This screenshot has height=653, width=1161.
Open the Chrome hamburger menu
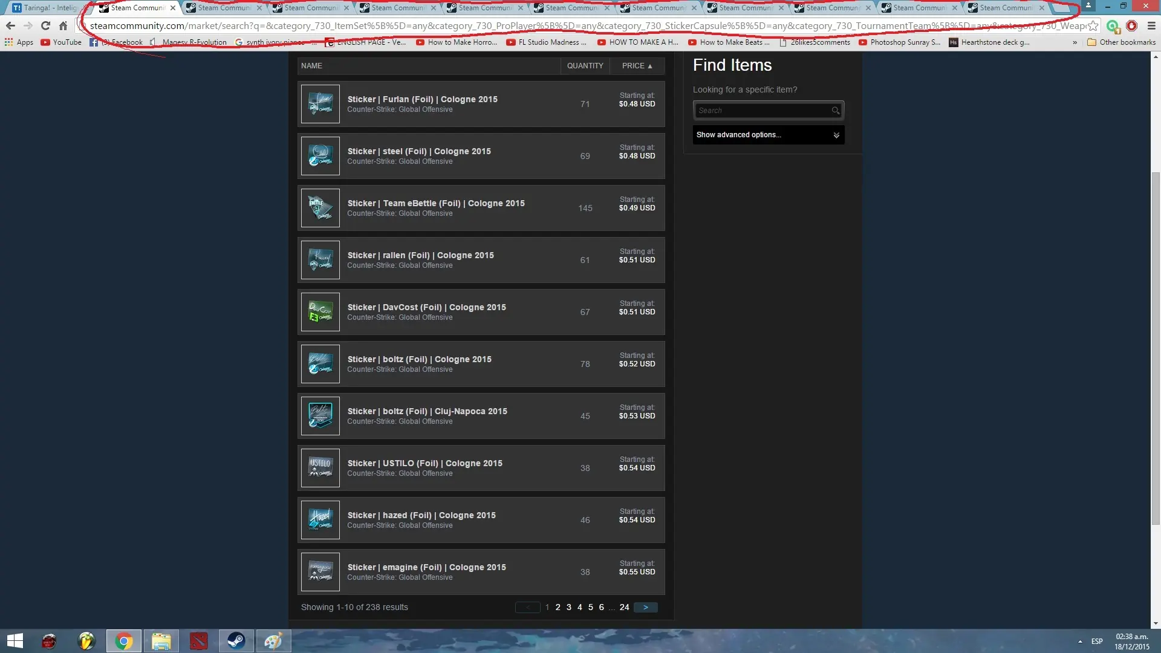pyautogui.click(x=1151, y=26)
